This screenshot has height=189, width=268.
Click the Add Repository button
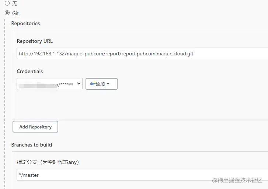(35, 127)
